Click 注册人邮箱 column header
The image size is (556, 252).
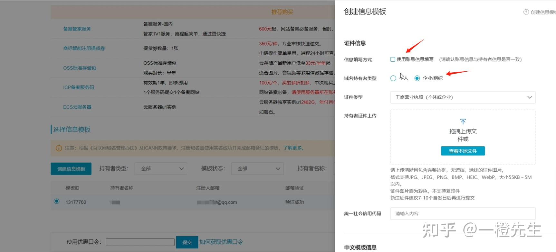click(x=208, y=188)
